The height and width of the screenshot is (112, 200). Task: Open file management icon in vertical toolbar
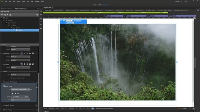41,15
